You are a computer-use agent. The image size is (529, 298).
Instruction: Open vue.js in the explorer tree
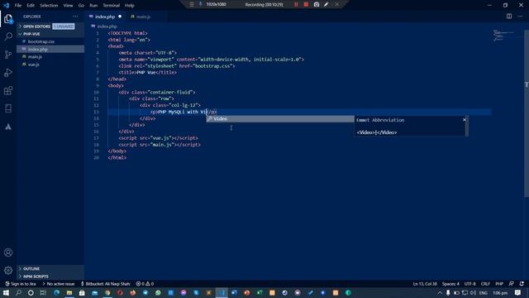pyautogui.click(x=50, y=65)
